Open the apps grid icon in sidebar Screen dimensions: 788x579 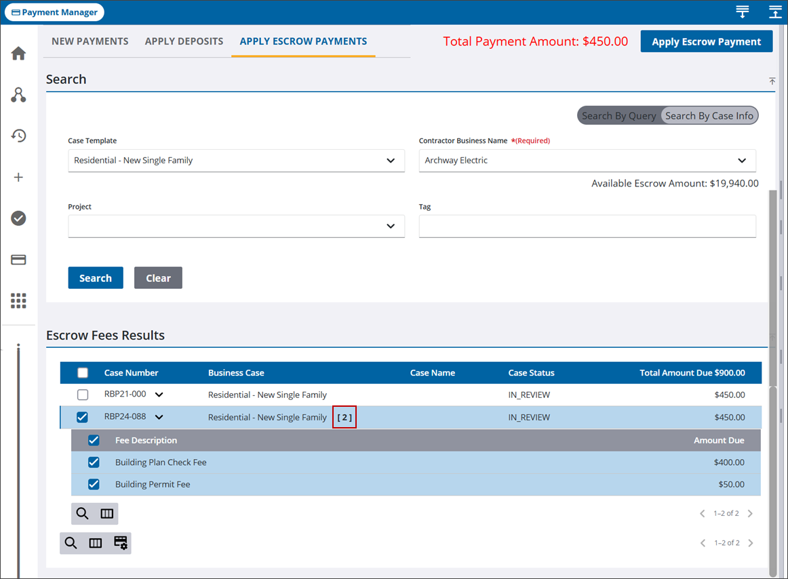(x=18, y=301)
